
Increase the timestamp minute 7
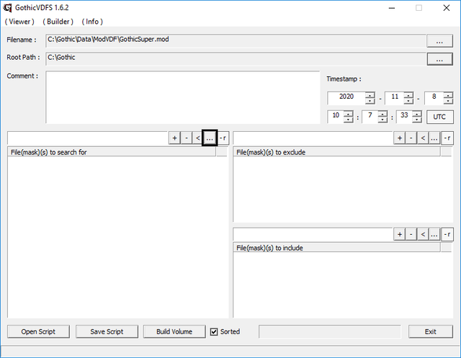point(382,114)
